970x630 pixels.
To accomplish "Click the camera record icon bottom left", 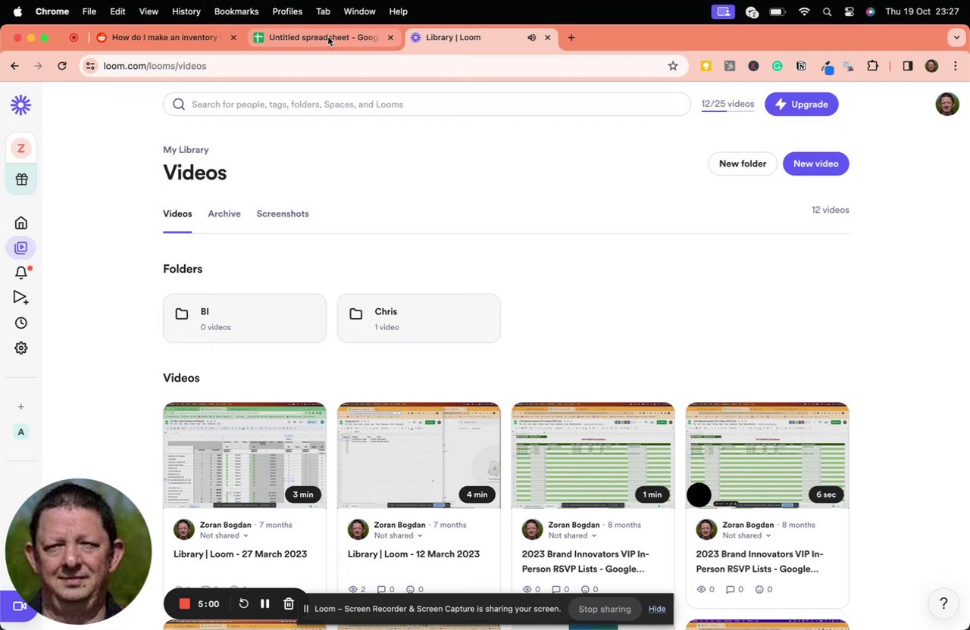I will pyautogui.click(x=19, y=606).
